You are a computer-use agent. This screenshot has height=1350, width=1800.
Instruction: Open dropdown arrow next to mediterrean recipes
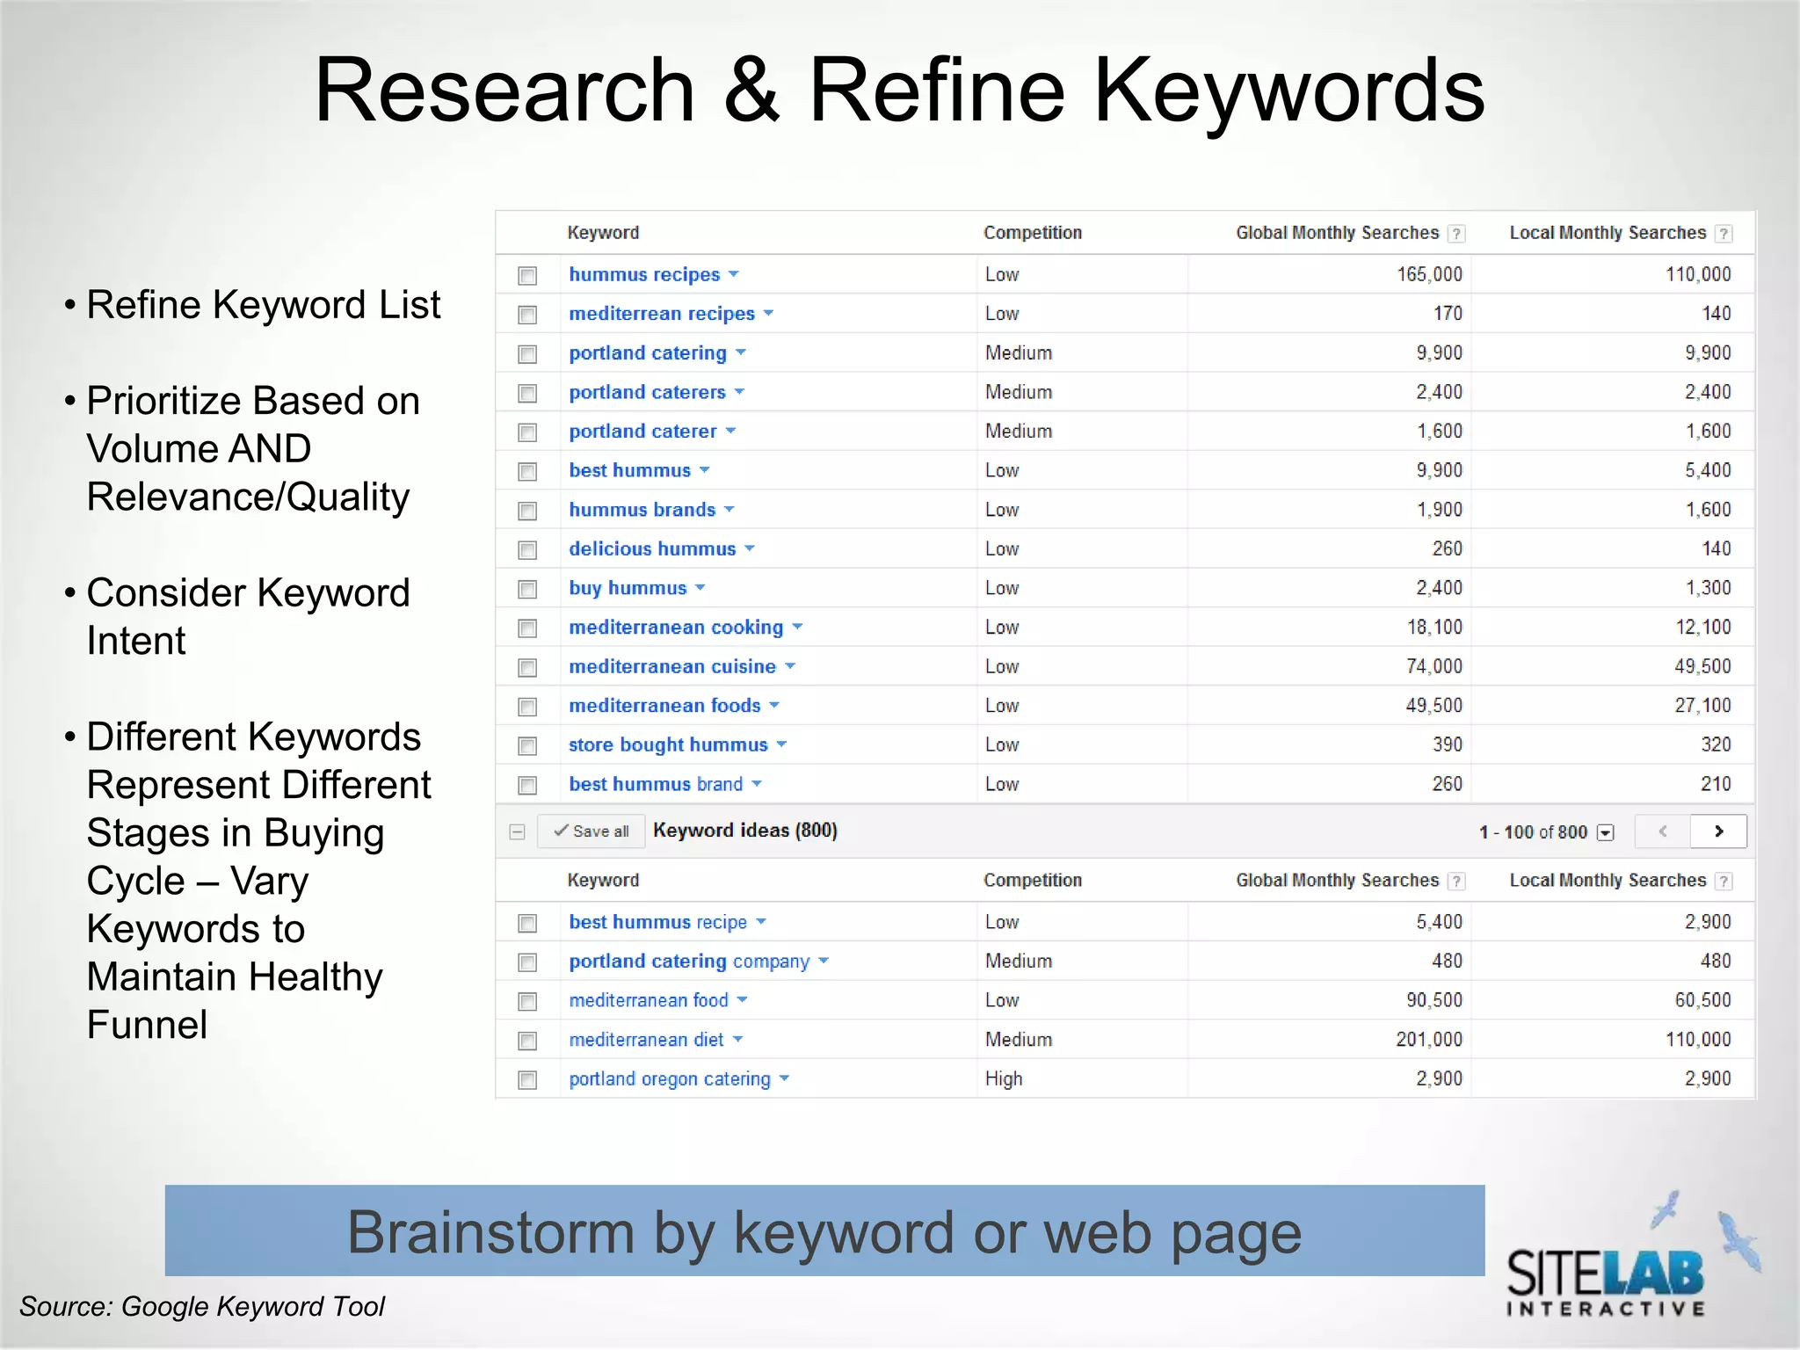pyautogui.click(x=768, y=313)
